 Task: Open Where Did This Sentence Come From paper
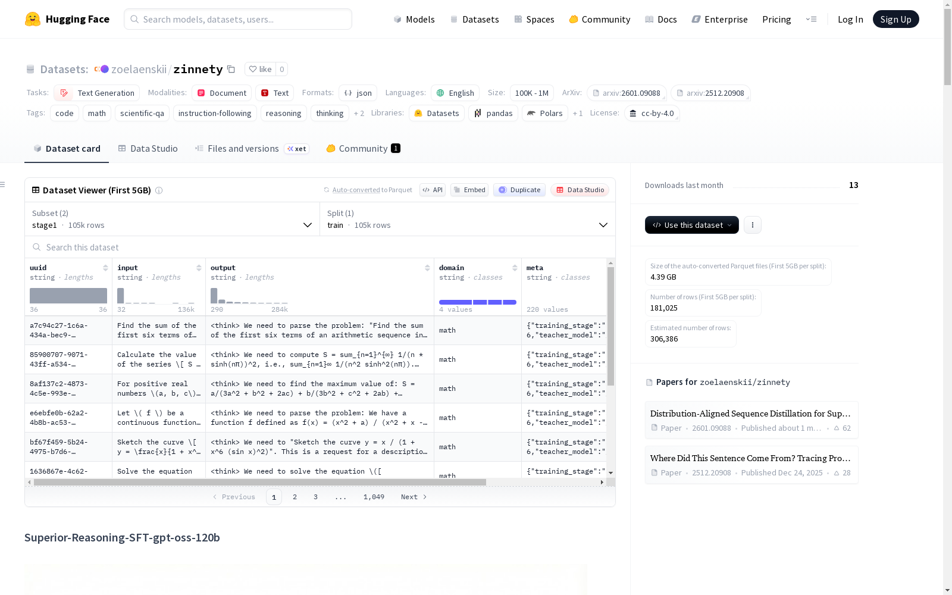coord(751,465)
